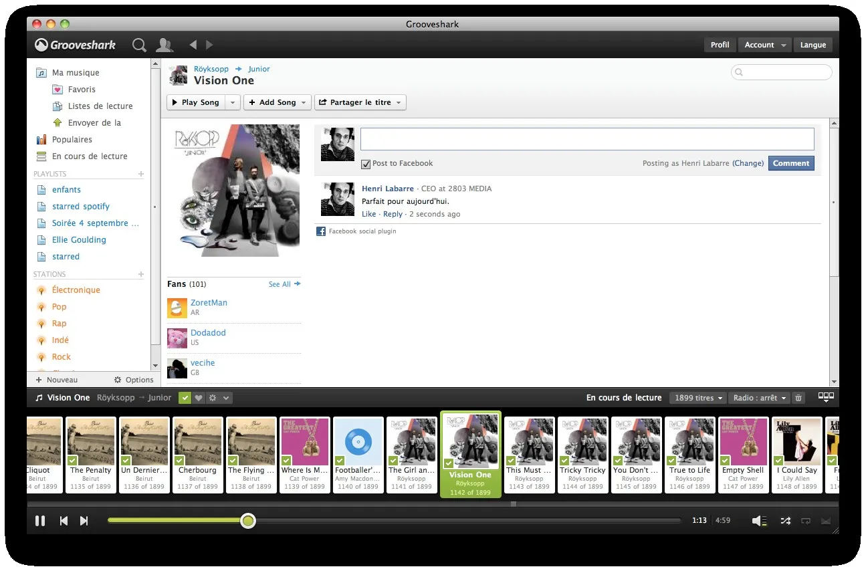Click the Profil button
Image resolution: width=866 pixels, height=571 pixels.
tap(720, 45)
